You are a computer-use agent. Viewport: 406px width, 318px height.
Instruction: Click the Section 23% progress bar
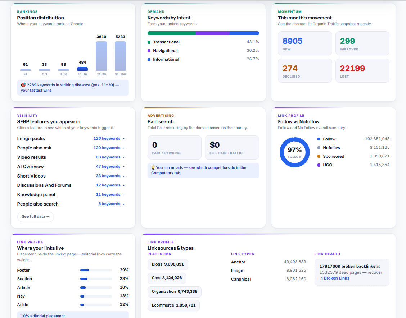pyautogui.click(x=96, y=279)
